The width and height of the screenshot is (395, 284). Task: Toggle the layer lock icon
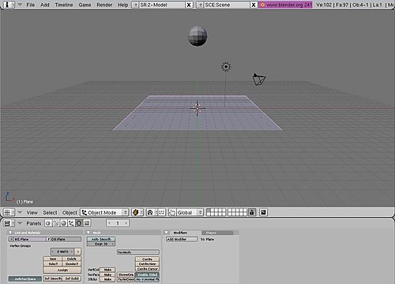point(251,212)
